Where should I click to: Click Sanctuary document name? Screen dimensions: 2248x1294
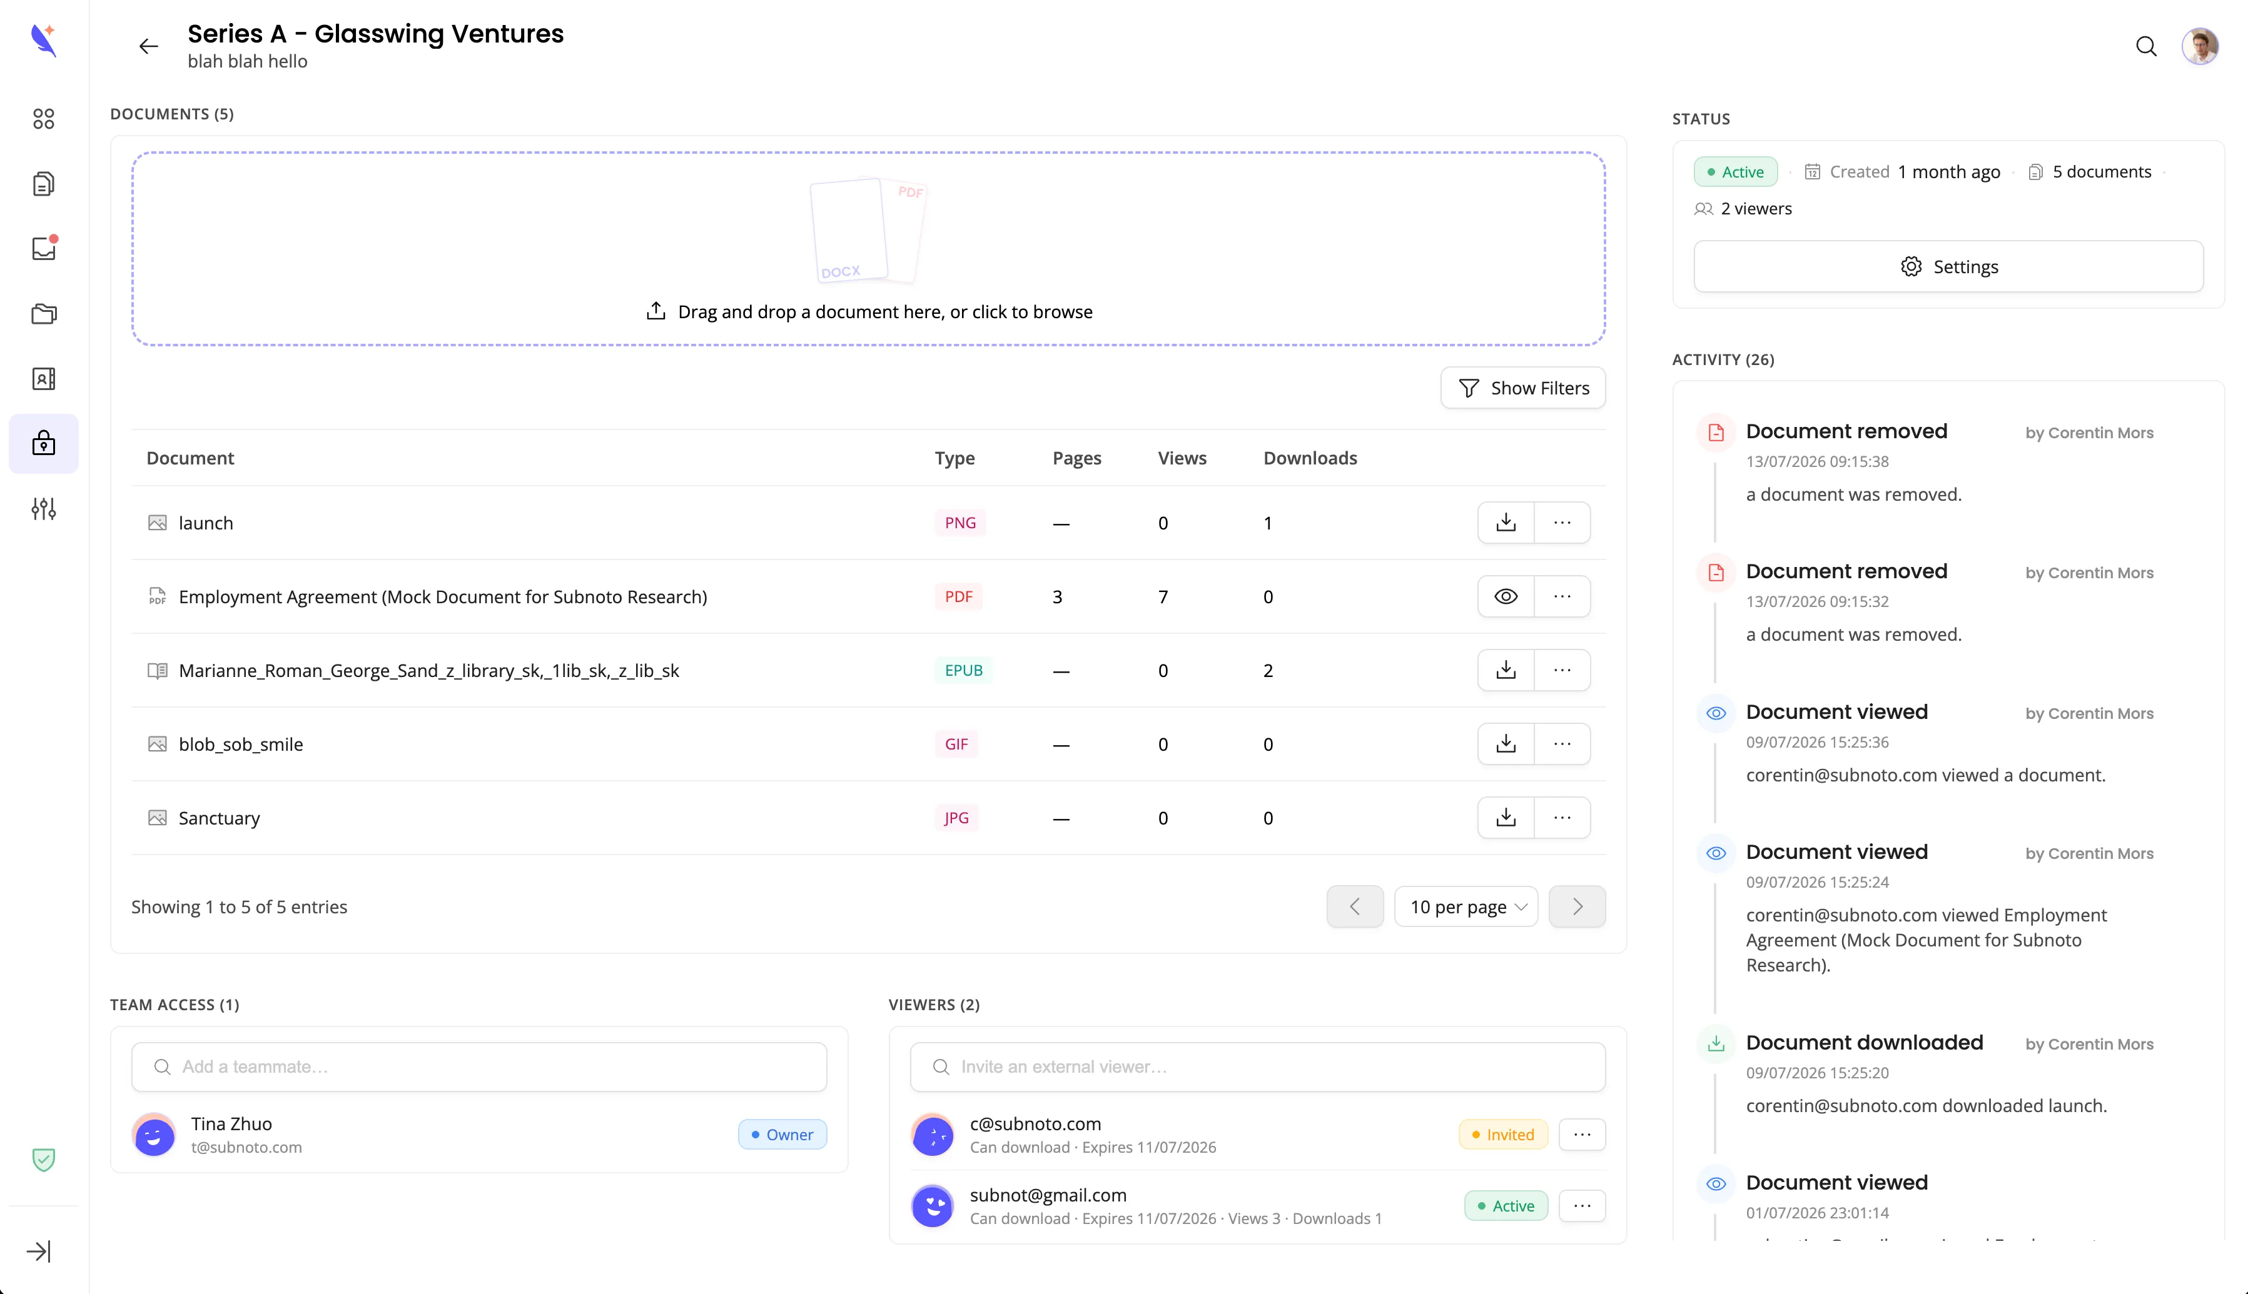(x=219, y=818)
